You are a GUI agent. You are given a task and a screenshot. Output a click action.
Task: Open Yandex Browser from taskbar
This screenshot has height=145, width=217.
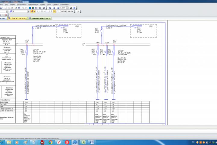59,142
